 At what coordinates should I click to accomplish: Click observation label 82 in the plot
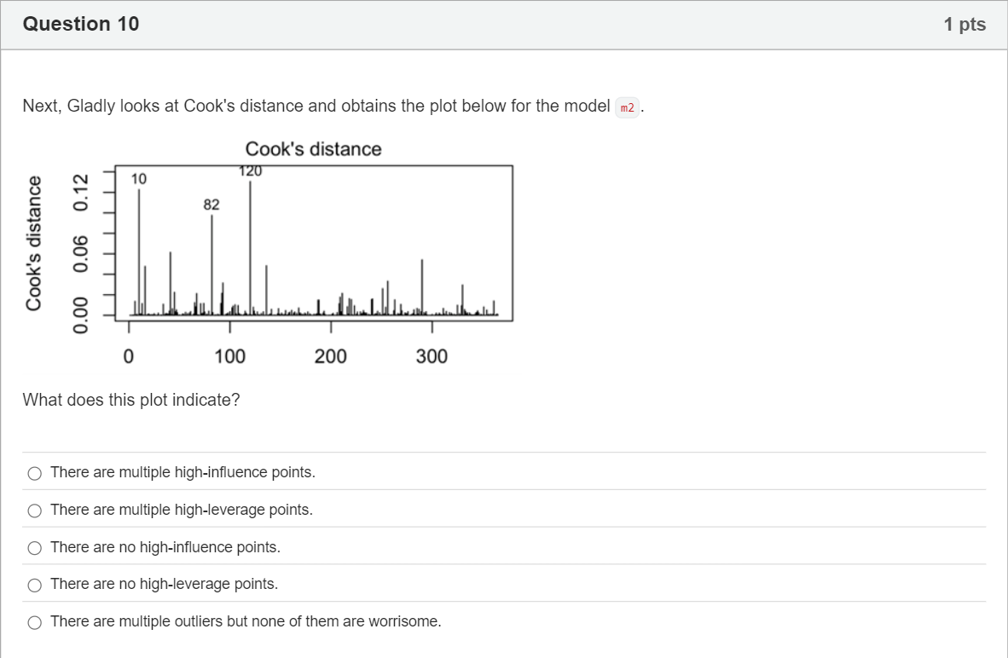211,205
